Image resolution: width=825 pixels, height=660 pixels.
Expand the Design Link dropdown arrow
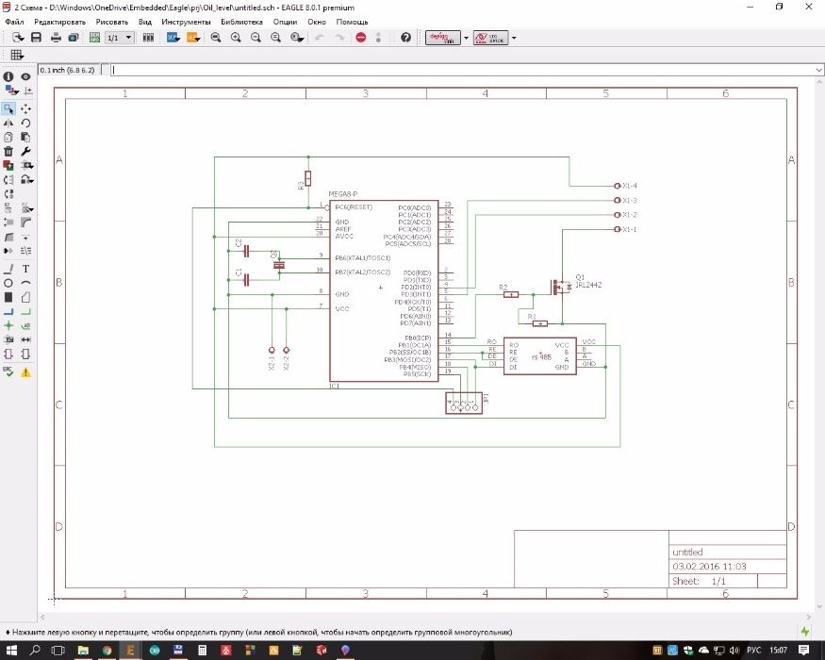(x=466, y=38)
